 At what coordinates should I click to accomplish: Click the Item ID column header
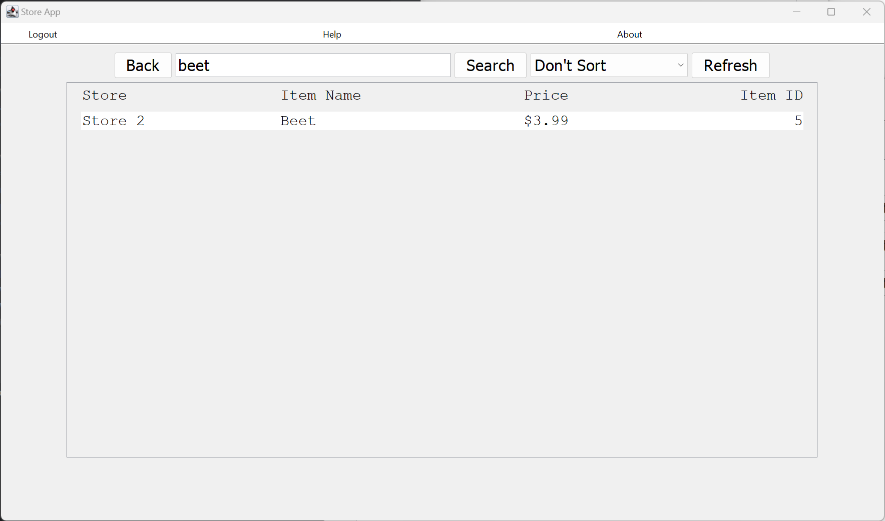(x=771, y=95)
